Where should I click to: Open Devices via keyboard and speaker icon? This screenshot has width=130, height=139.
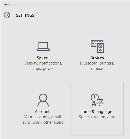pos(97,46)
